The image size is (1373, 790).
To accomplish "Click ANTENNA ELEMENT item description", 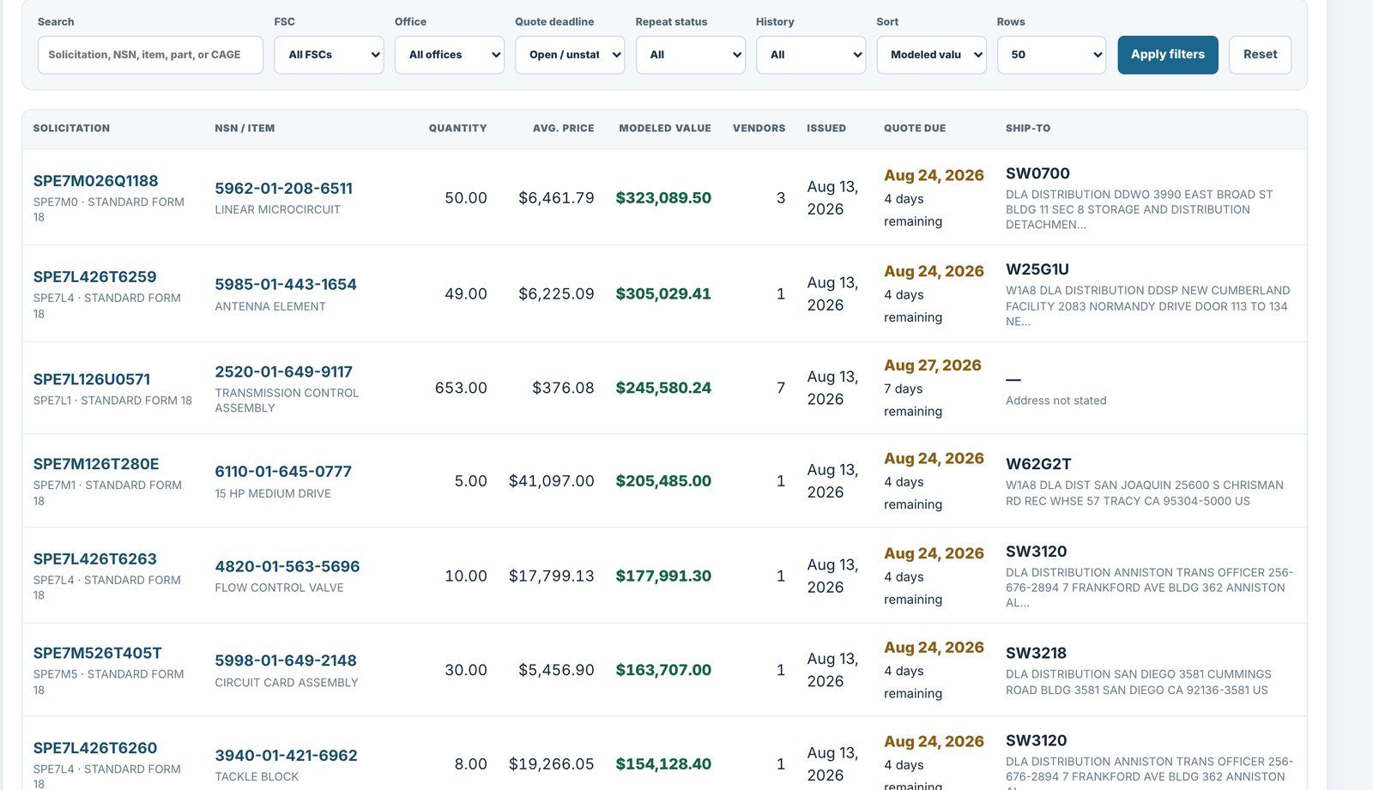I will pos(270,307).
